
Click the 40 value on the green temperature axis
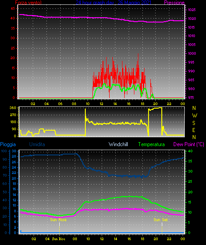coord(190,151)
